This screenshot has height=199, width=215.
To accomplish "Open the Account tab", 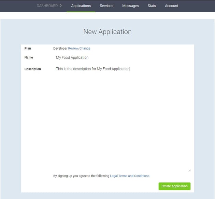I will coord(171,6).
